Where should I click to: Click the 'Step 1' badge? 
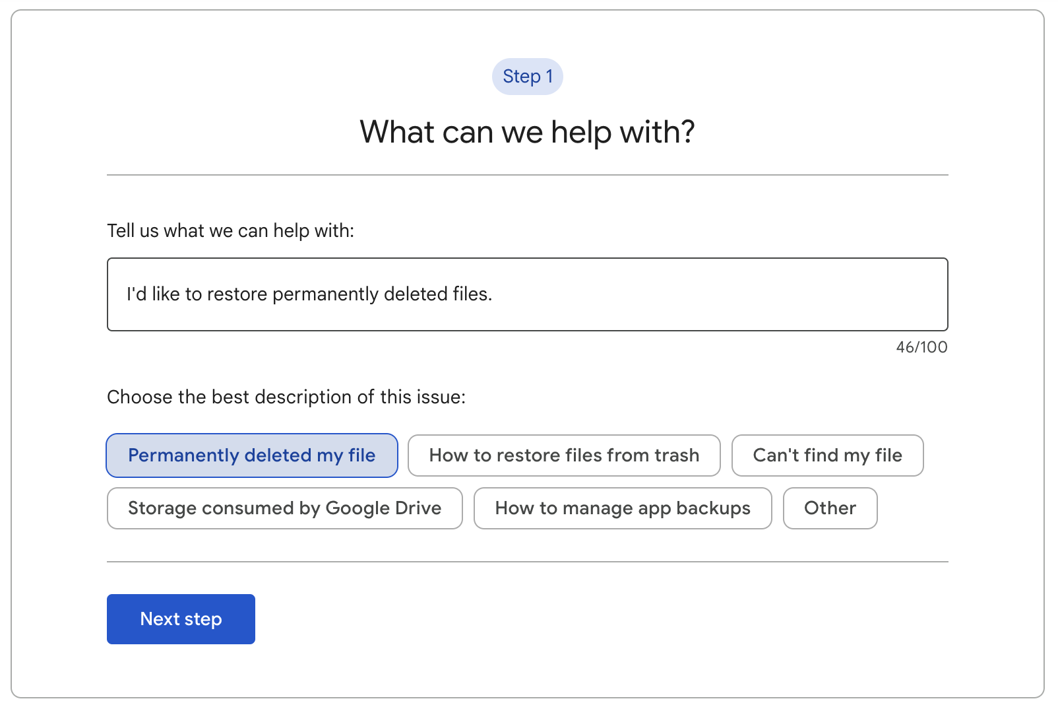tap(527, 77)
